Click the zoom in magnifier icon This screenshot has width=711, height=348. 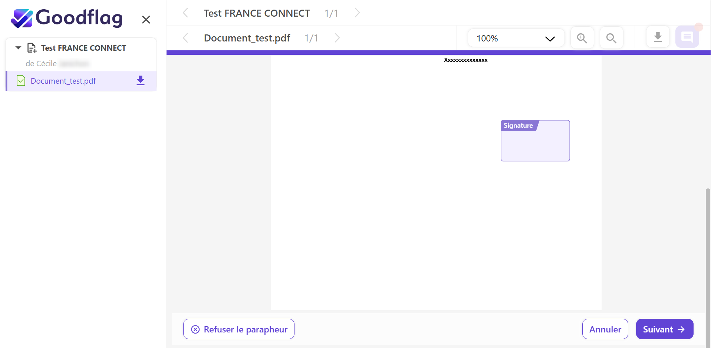(x=582, y=38)
